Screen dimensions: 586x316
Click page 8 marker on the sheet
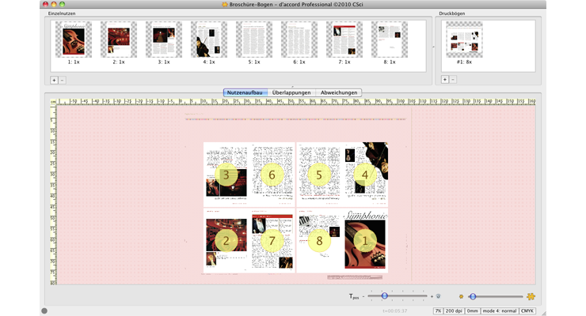(x=319, y=241)
